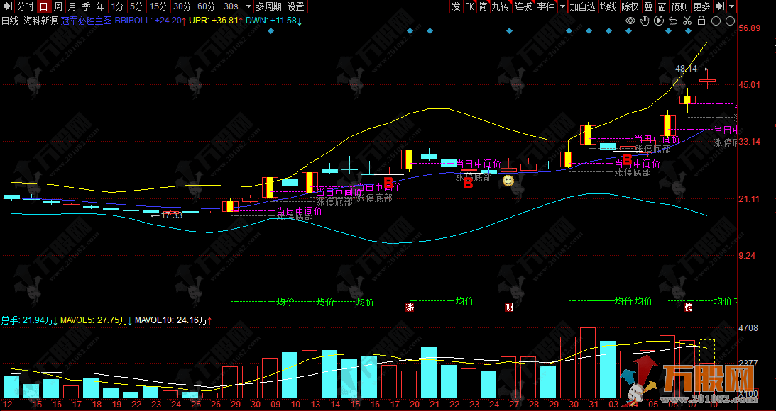Toggle the chart lock icon
This screenshot has height=411, width=776.
(x=701, y=21)
